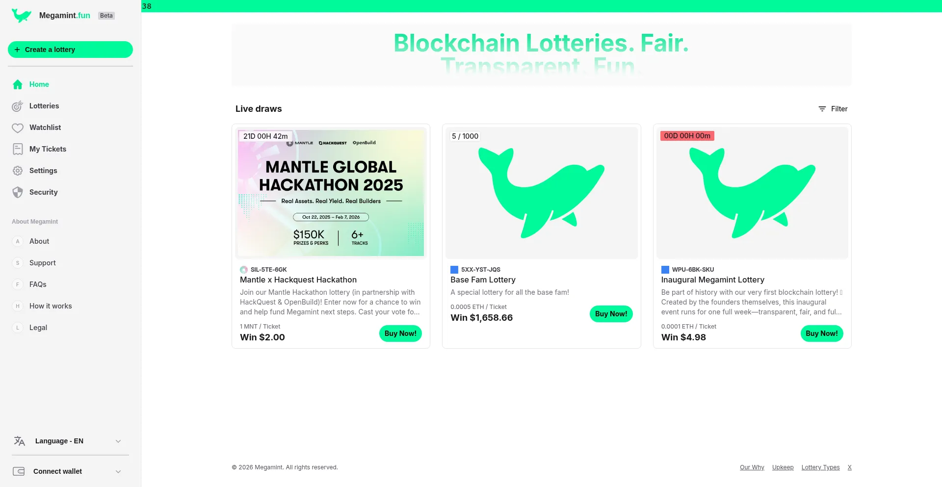Open the Filter for live draws
Screen dimensions: 942x487
point(833,109)
